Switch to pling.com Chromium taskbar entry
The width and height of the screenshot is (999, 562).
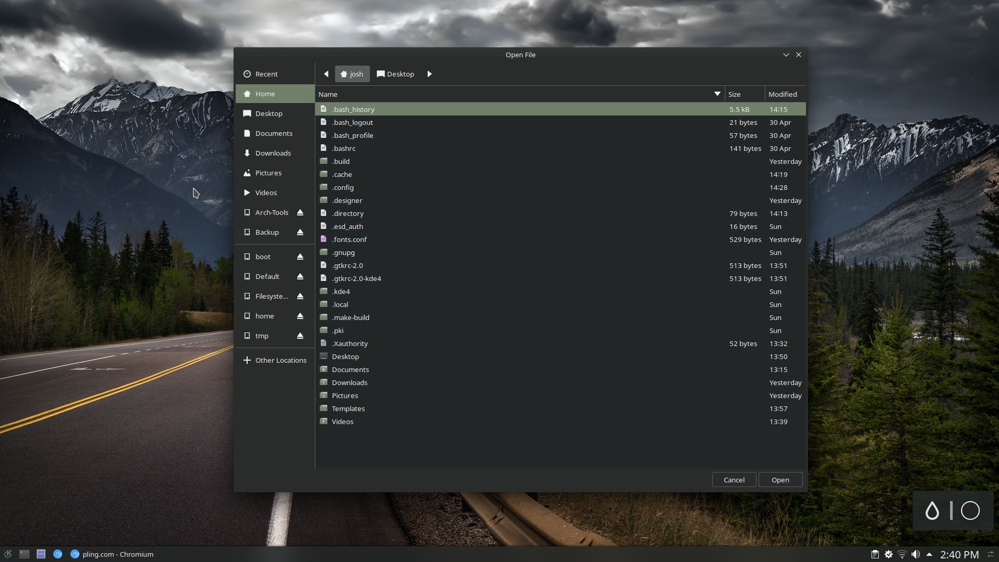tap(112, 554)
